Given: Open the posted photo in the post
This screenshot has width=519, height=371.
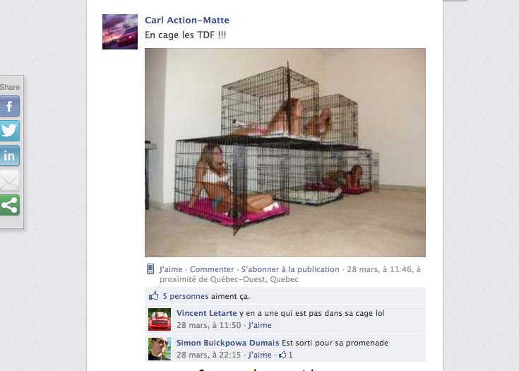Looking at the screenshot, I should pos(285,153).
